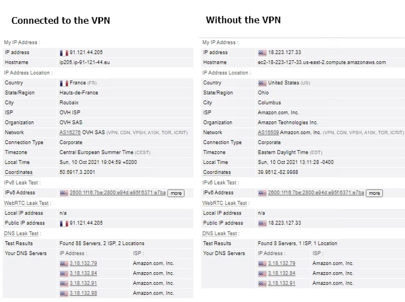Click the US flag beside IP 18.223.127.33 at top
The height and width of the screenshot is (302, 405).
[262, 53]
